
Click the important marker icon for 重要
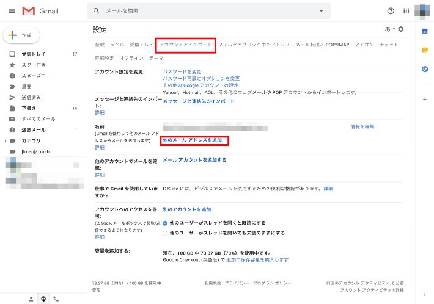click(x=12, y=87)
